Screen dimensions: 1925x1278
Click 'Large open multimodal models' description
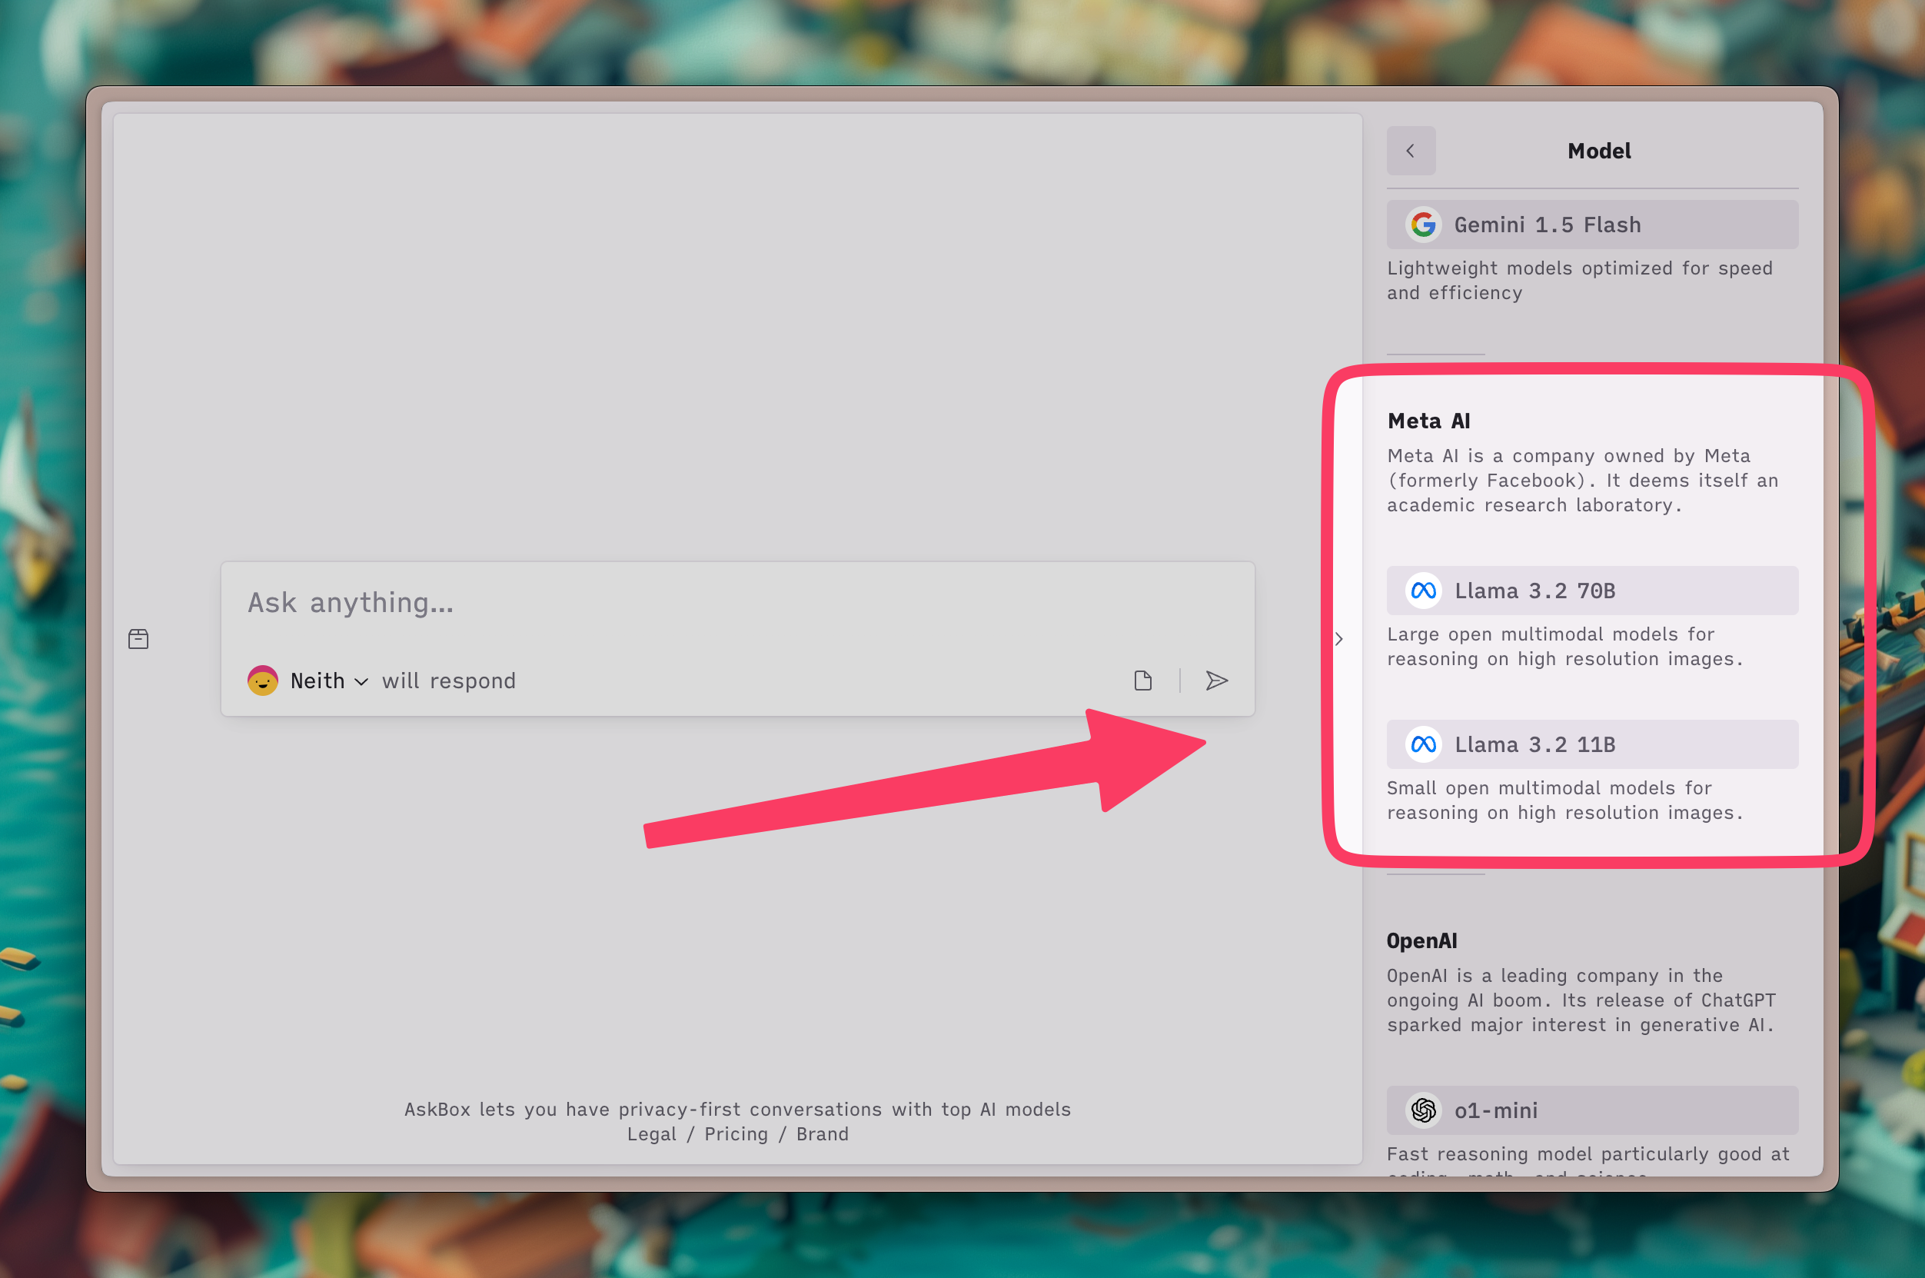pyautogui.click(x=1565, y=647)
